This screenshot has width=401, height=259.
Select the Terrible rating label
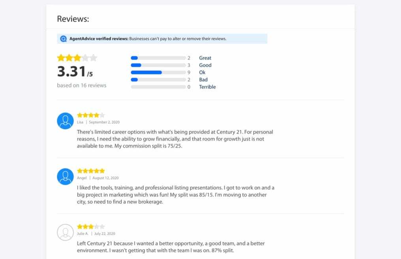pos(207,87)
